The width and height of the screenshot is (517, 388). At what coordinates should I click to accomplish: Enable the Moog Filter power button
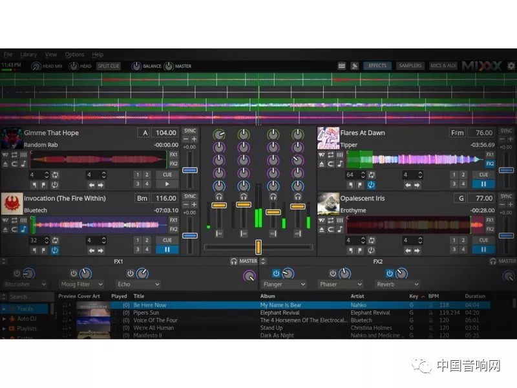click(x=74, y=274)
